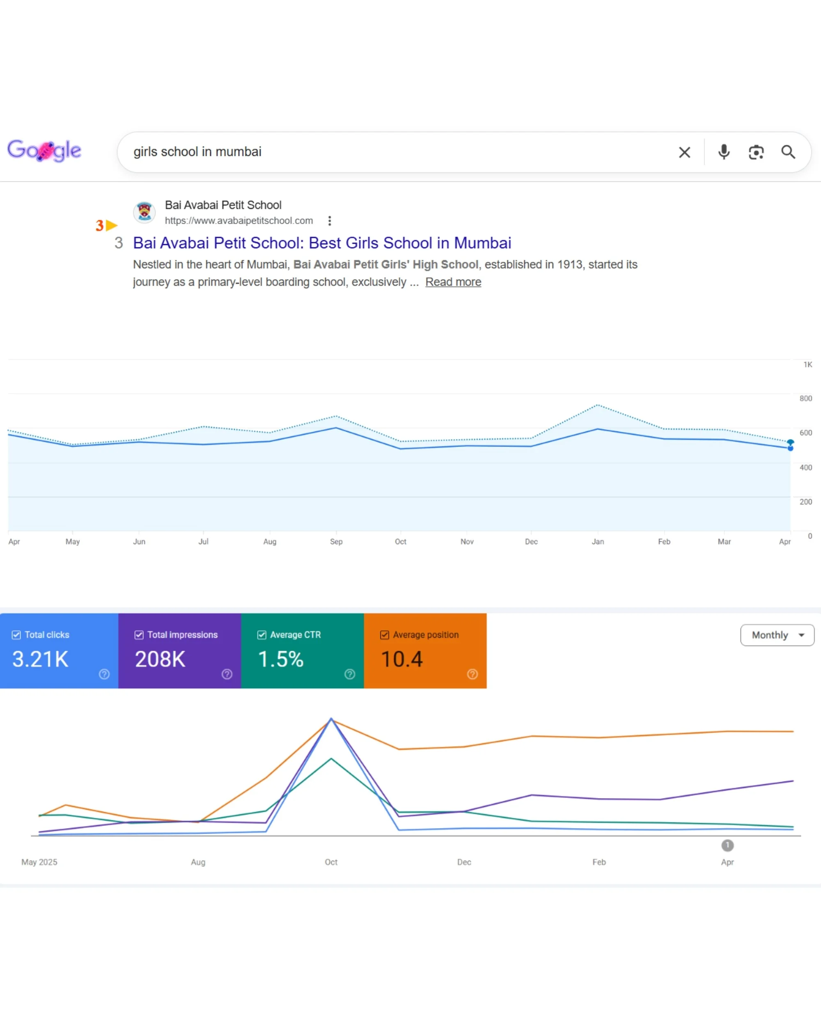Toggle the Average CTR checkbox

(262, 635)
